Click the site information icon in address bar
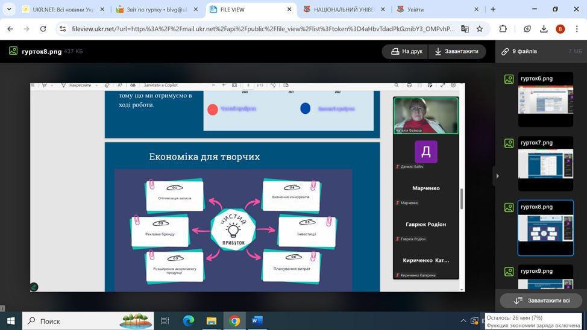The height and width of the screenshot is (330, 587). tap(63, 29)
